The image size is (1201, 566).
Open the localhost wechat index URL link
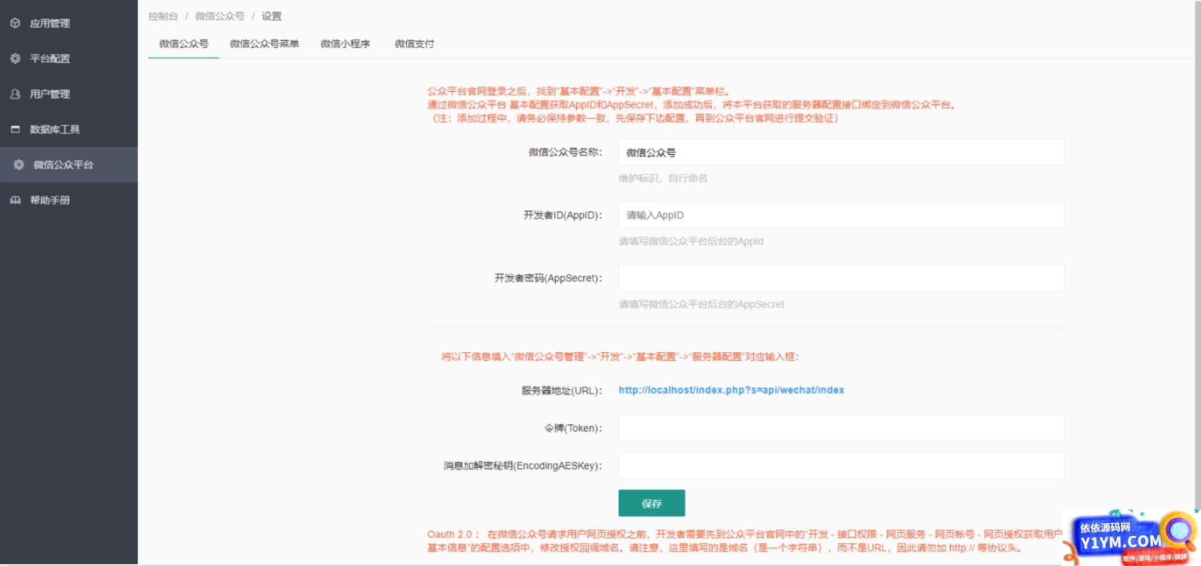point(731,390)
